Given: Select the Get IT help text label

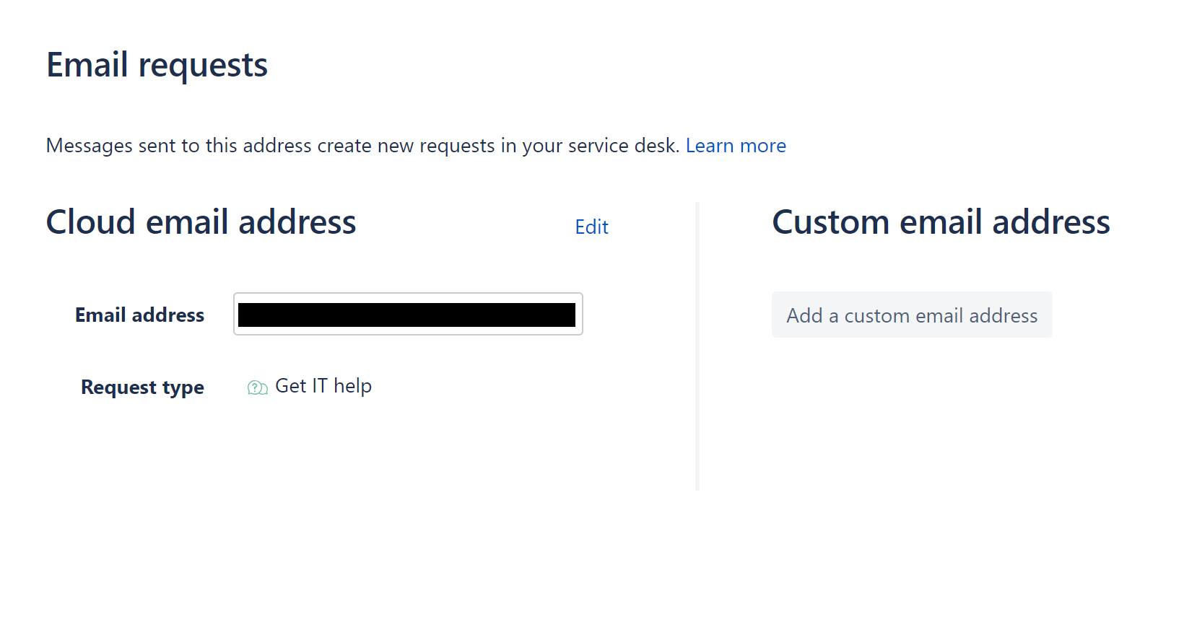Looking at the screenshot, I should click(323, 386).
